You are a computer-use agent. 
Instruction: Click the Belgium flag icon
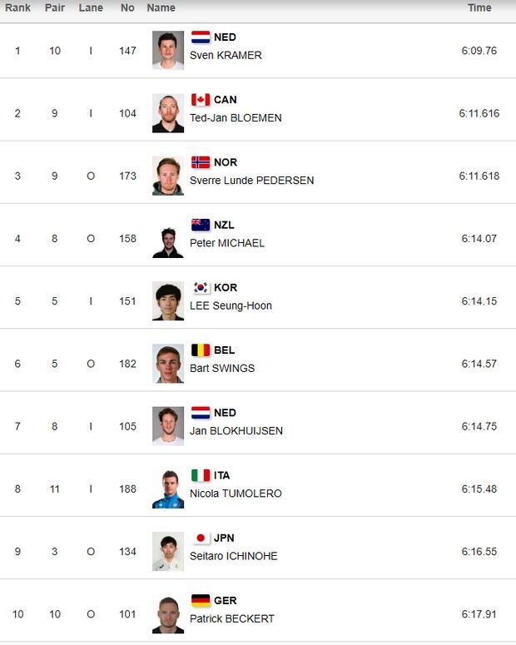pyautogui.click(x=201, y=350)
